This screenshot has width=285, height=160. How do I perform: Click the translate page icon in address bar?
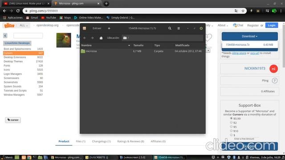(236, 11)
